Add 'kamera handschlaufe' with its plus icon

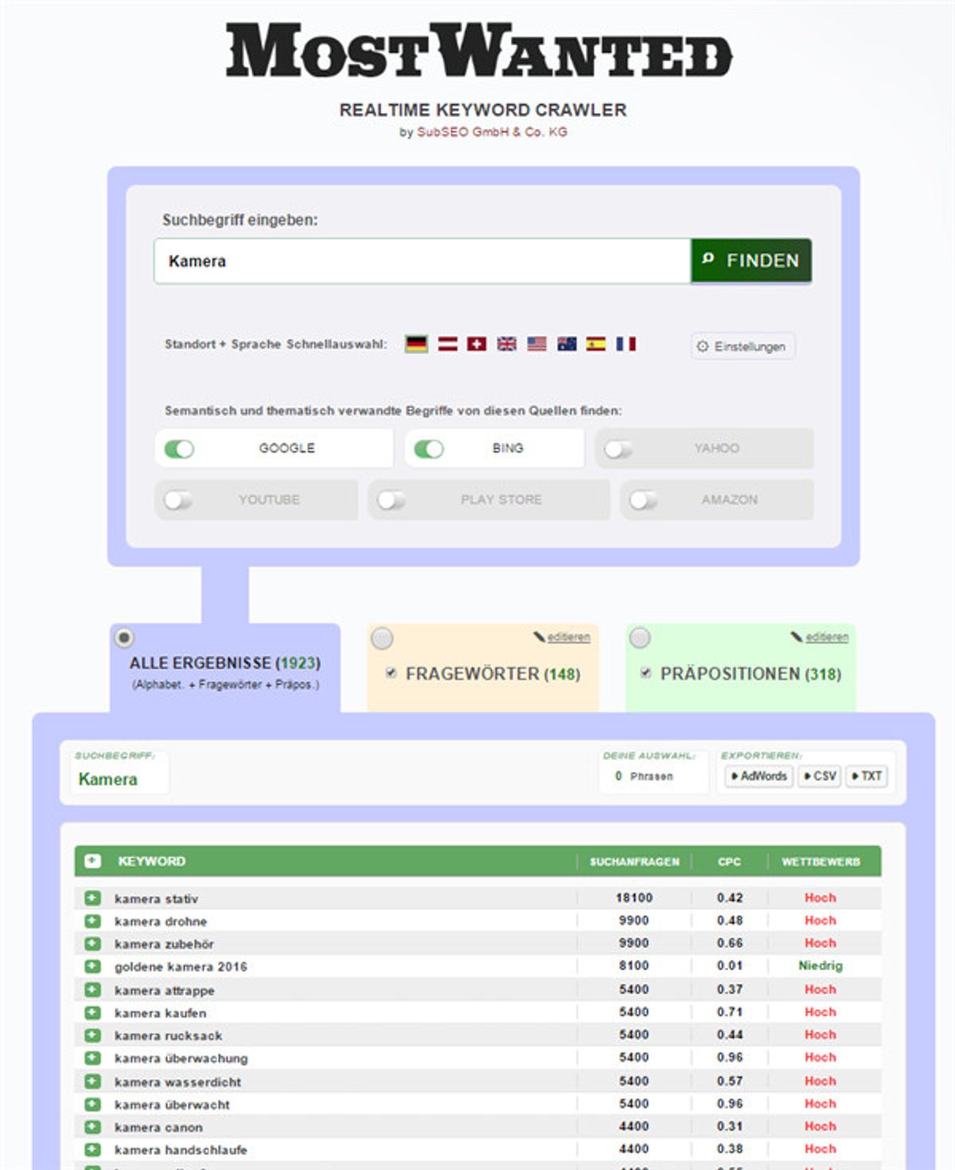tap(92, 1149)
